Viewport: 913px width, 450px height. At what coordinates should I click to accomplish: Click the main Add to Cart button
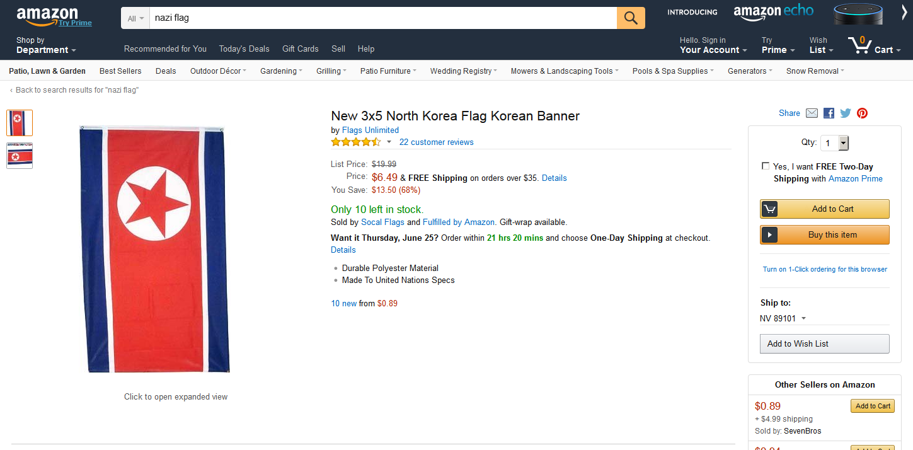click(x=824, y=209)
